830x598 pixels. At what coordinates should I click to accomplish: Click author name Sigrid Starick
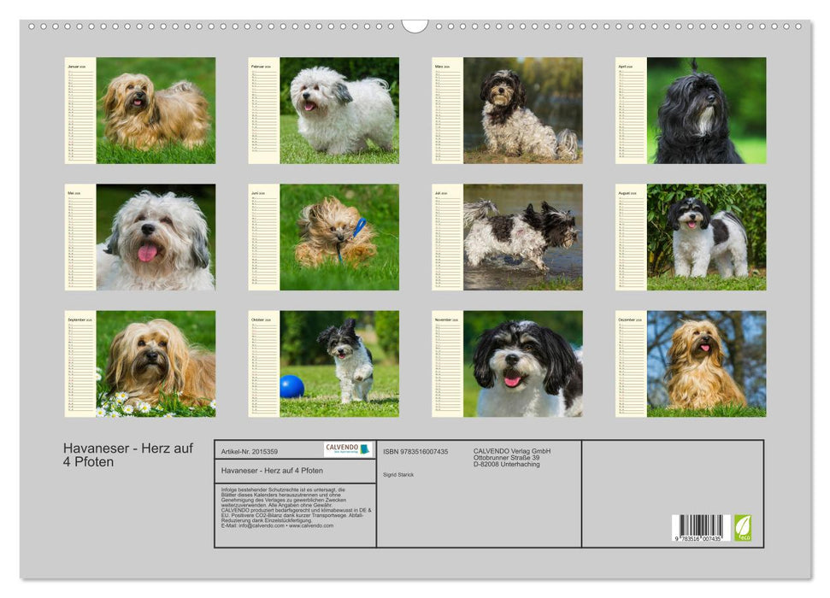point(398,474)
